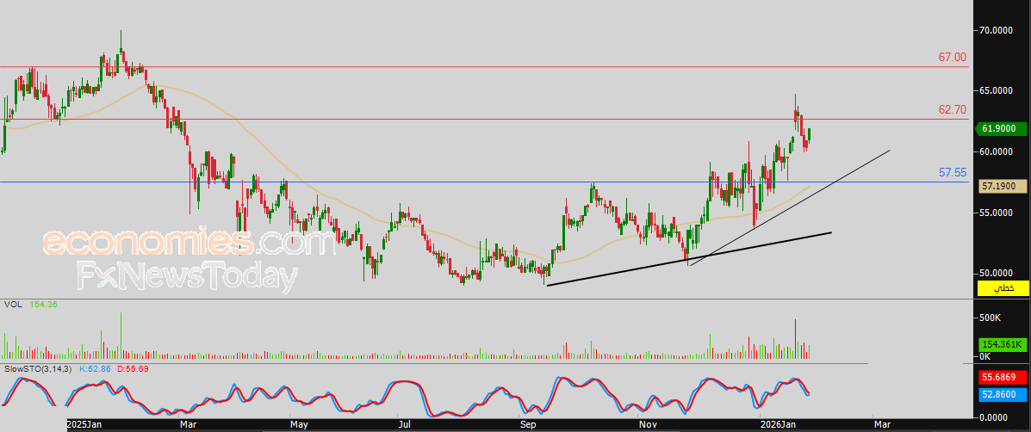Viewport: 1031px width, 432px height.
Task: Click the VOL indicator label
Action: (x=11, y=305)
